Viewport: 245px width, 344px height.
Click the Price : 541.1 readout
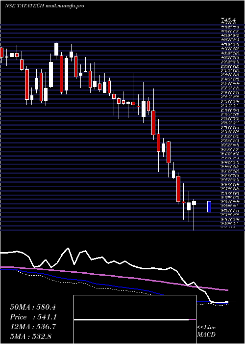[33, 317]
